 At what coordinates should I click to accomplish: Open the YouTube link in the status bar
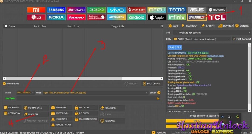(159, 133)
